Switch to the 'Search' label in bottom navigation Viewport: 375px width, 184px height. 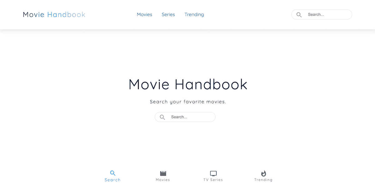112,180
